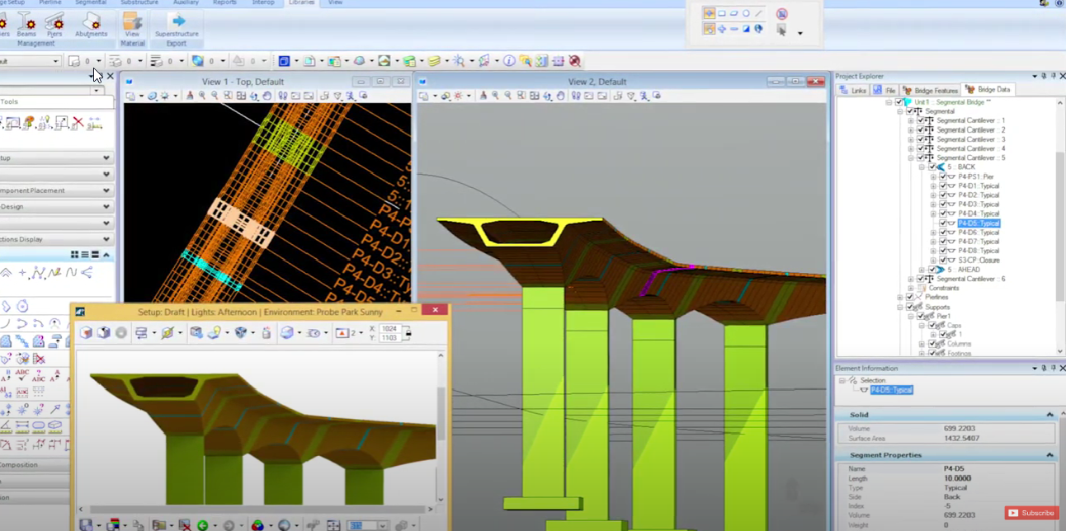Image resolution: width=1066 pixels, height=531 pixels.
Task: Collapse the Solid properties section
Action: 1049,415
